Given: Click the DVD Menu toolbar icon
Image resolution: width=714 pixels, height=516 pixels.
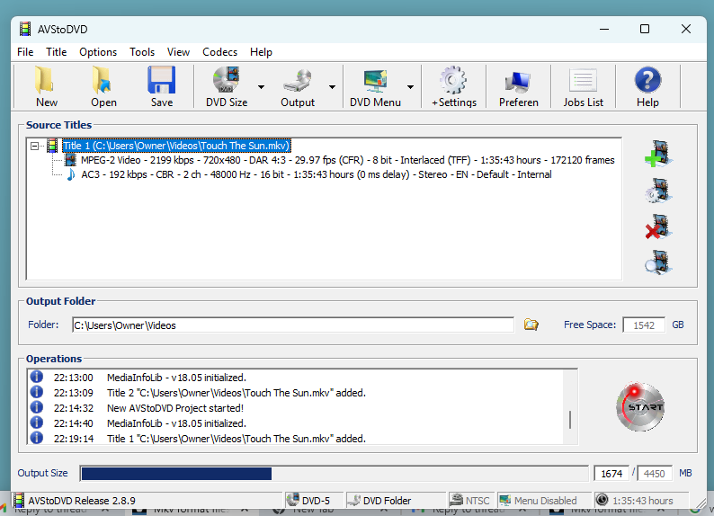Looking at the screenshot, I should click(x=375, y=81).
